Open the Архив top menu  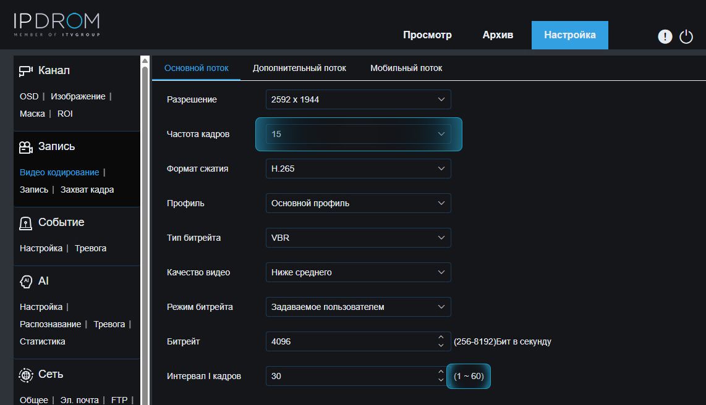498,35
